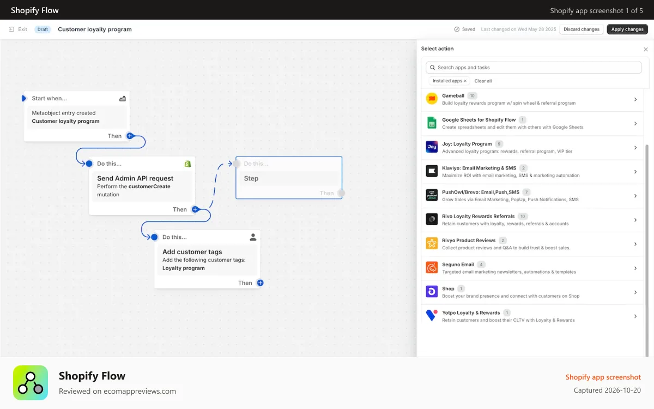Expand Rivo Loyalty Rewards Referrals chevron
The width and height of the screenshot is (654, 409).
pyautogui.click(x=635, y=219)
